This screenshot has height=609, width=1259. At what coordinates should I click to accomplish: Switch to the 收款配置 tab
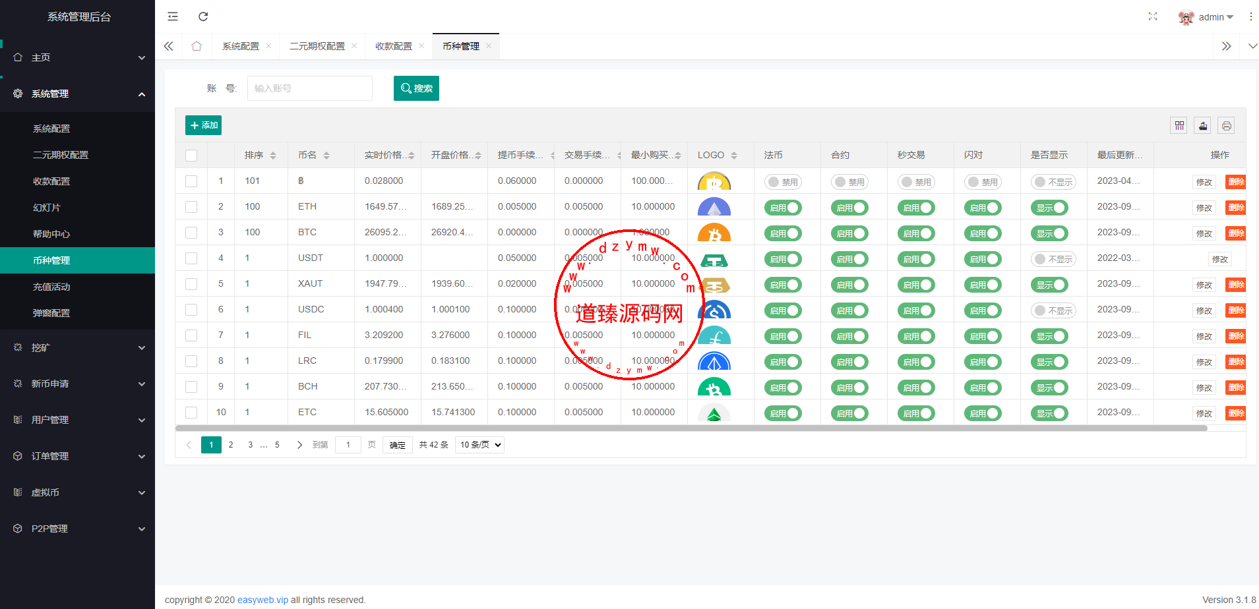click(x=394, y=46)
